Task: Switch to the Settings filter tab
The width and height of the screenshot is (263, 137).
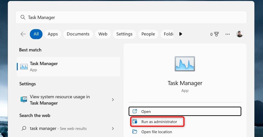Action: (124, 34)
